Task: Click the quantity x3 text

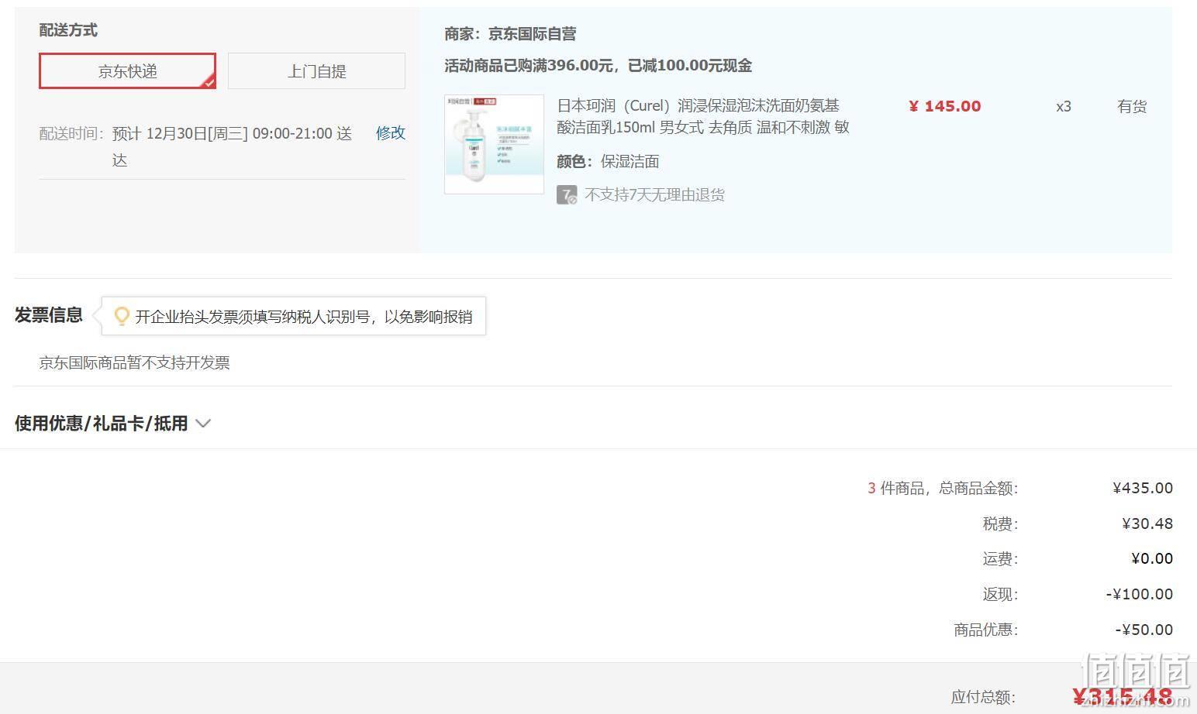Action: coord(1063,106)
